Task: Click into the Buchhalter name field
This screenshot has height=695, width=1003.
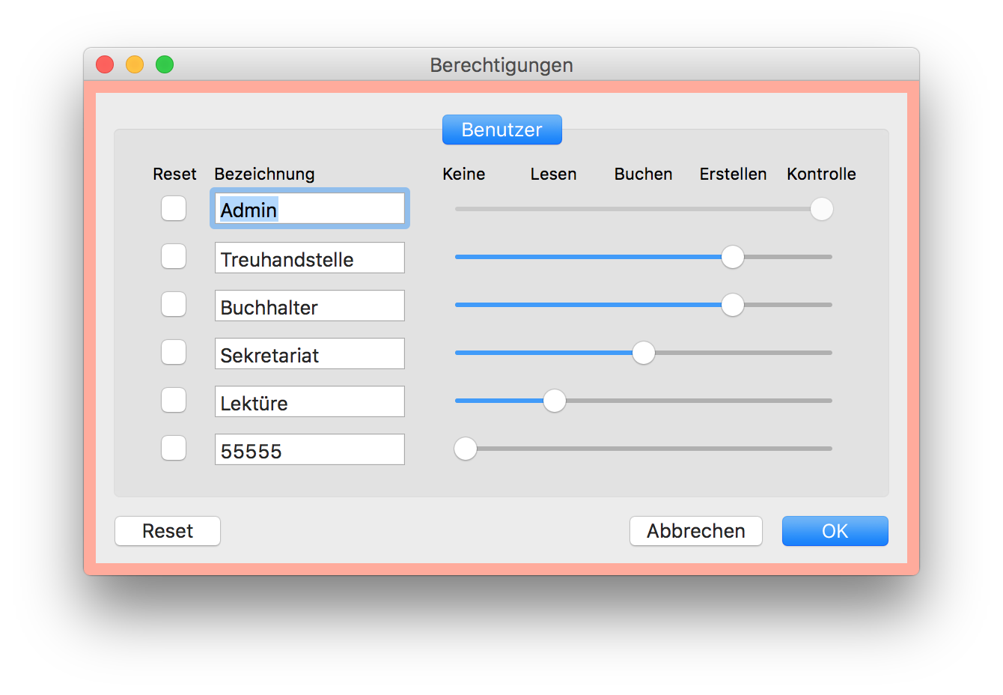Action: (309, 306)
